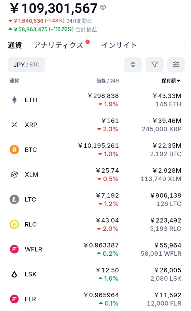191x311 pixels.
Task: Open the sort order arrows button
Action: click(x=133, y=65)
